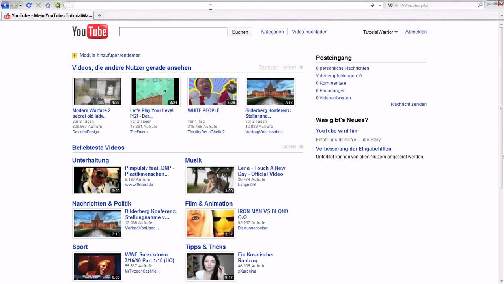Open the Wikipedia search engine selector
This screenshot has height=284, width=504.
click(x=392, y=6)
